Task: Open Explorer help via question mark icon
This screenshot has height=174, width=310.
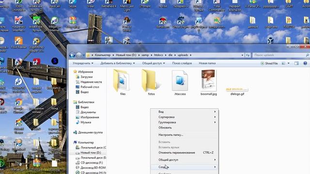Action: (x=305, y=63)
